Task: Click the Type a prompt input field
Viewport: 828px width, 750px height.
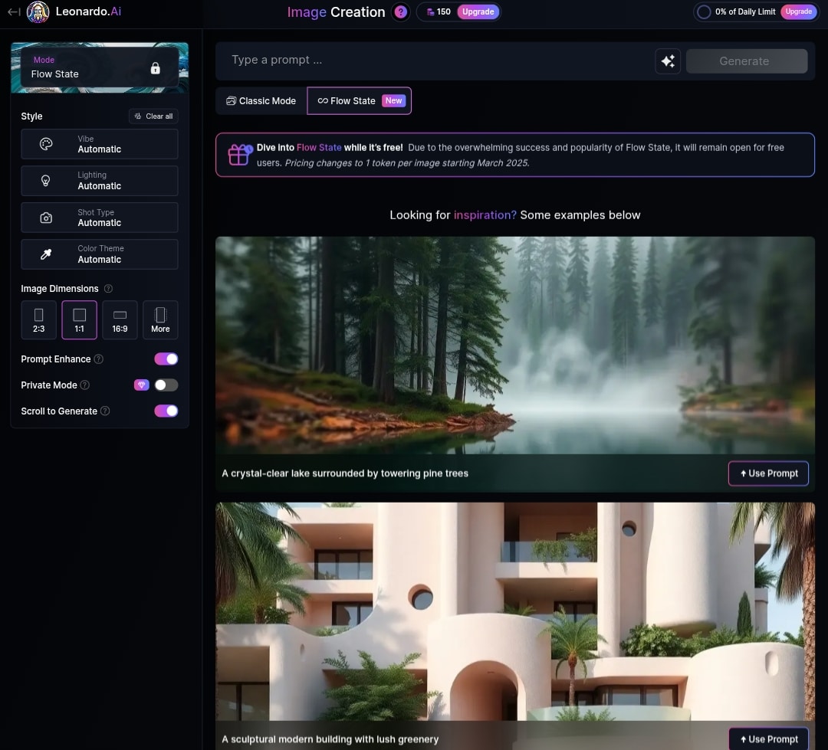Action: click(433, 61)
